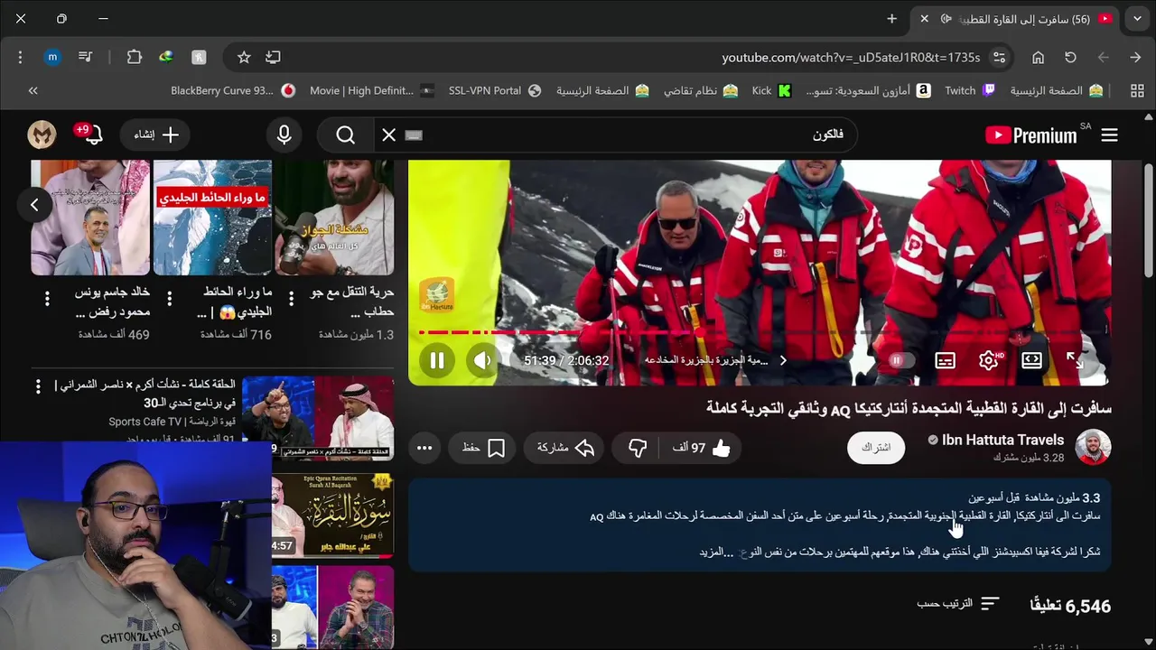Image resolution: width=1156 pixels, height=650 pixels.
Task: Like the video with thumbs-up 97 ألف
Action: pyautogui.click(x=702, y=448)
